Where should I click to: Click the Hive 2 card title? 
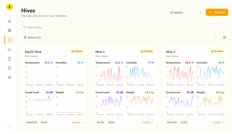[170, 52]
